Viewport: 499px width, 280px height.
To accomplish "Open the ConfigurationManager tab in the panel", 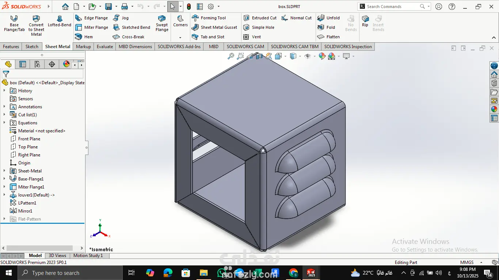I will tap(37, 65).
